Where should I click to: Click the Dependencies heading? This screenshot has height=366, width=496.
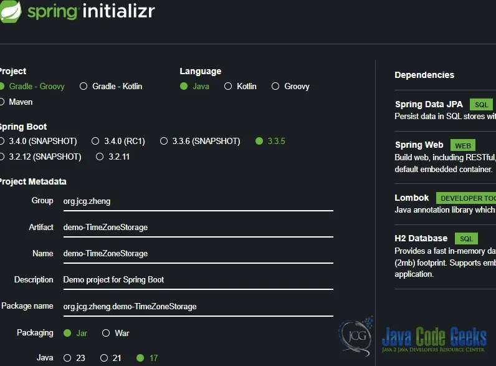click(424, 75)
